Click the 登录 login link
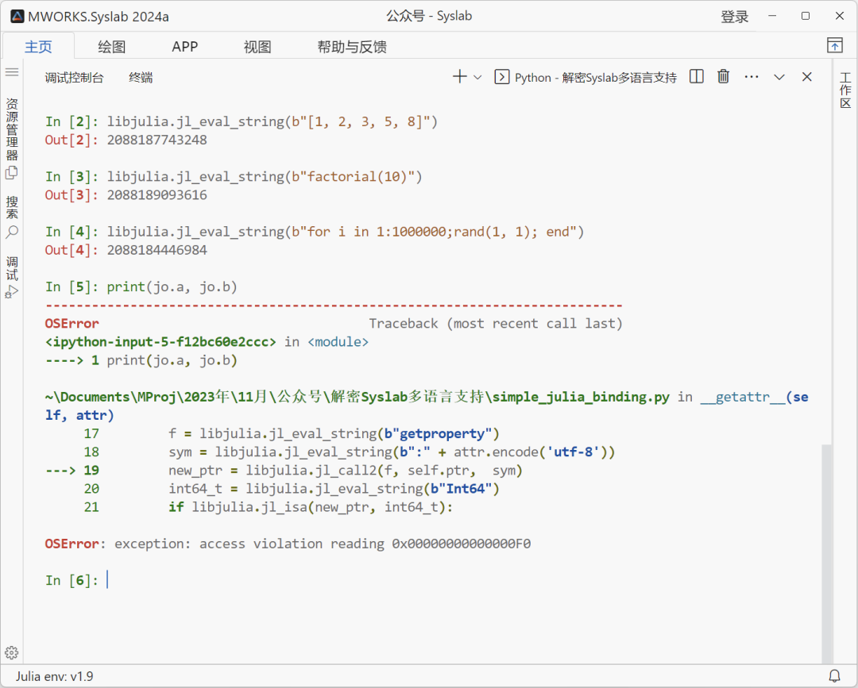Image resolution: width=858 pixels, height=688 pixels. click(x=735, y=16)
